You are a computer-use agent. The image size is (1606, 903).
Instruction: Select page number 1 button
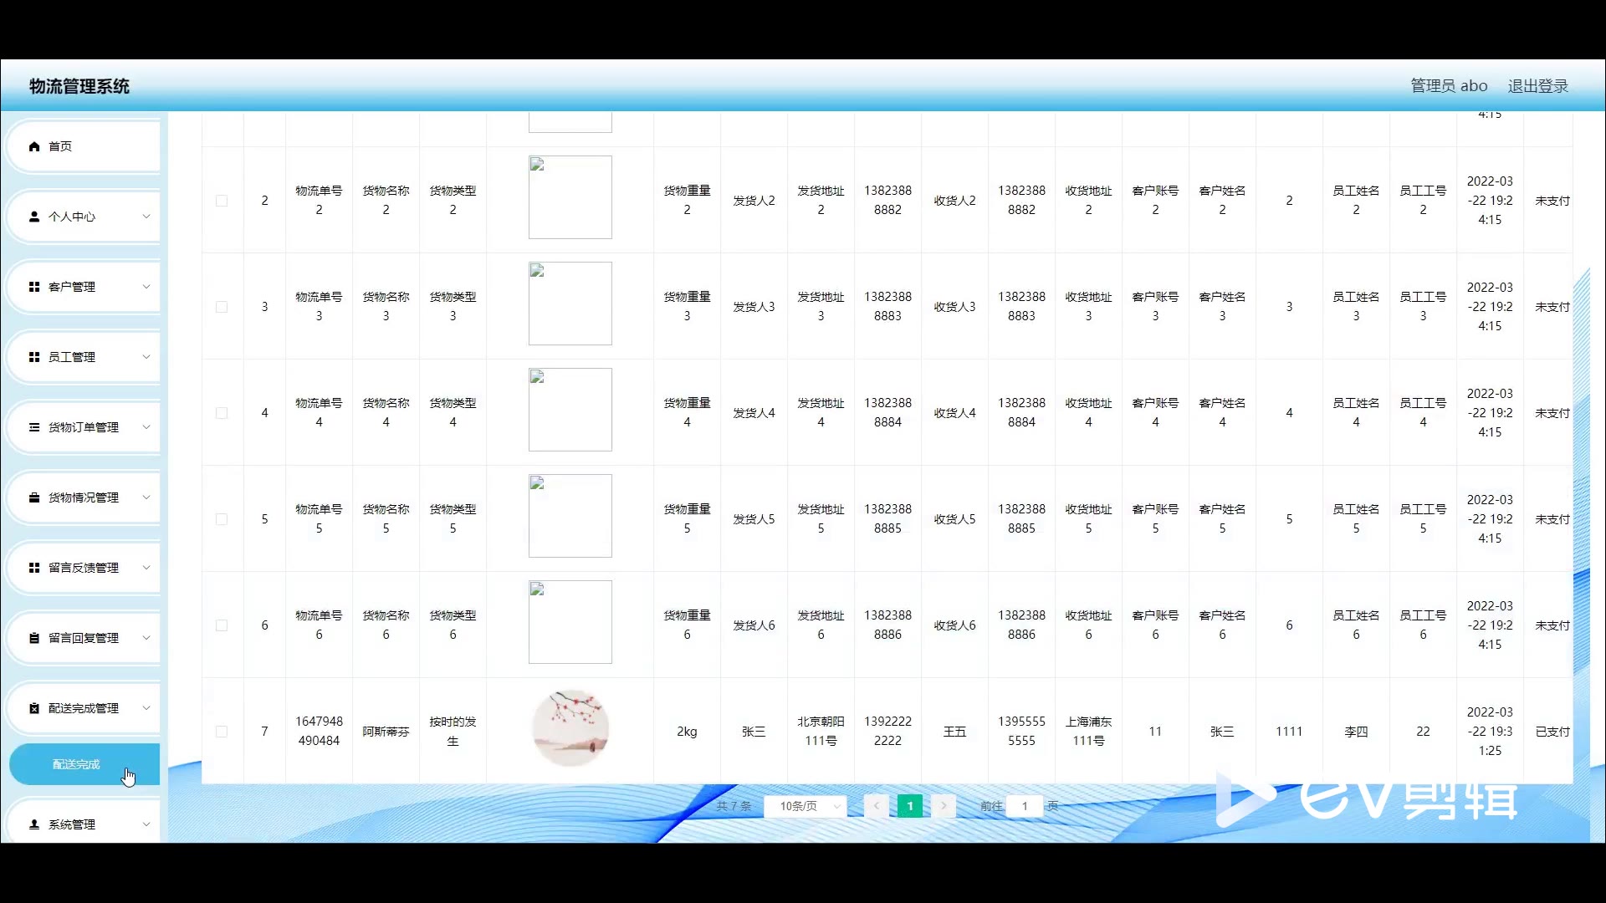point(910,806)
